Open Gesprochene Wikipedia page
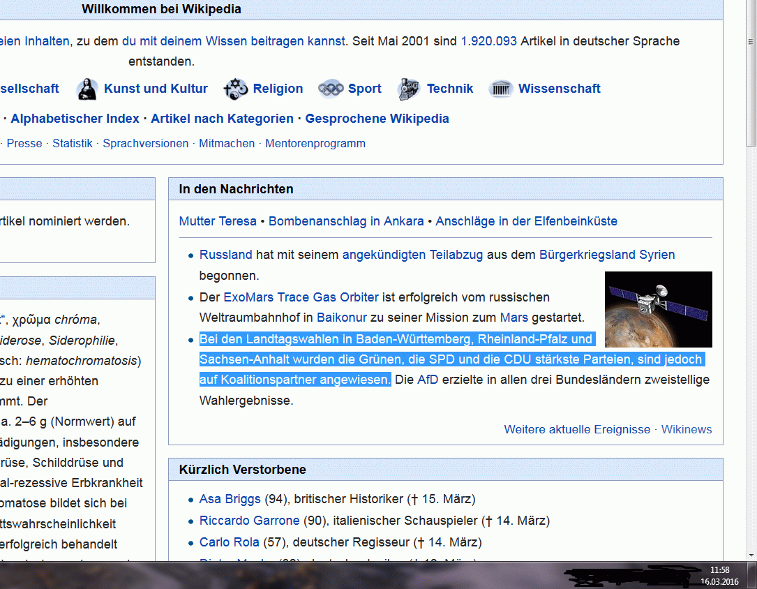Viewport: 757px width, 589px height. pos(377,119)
